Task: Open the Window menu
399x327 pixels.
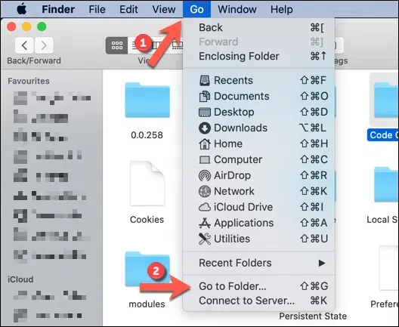Action: [237, 9]
